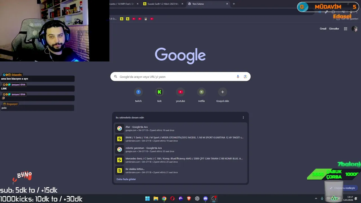Open File Explorer from the taskbar

pyautogui.click(x=156, y=198)
